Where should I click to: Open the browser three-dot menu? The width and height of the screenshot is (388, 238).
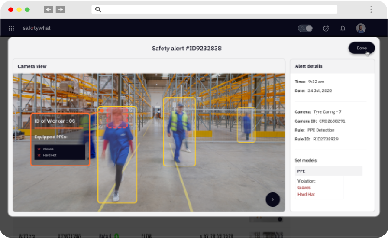click(x=371, y=10)
